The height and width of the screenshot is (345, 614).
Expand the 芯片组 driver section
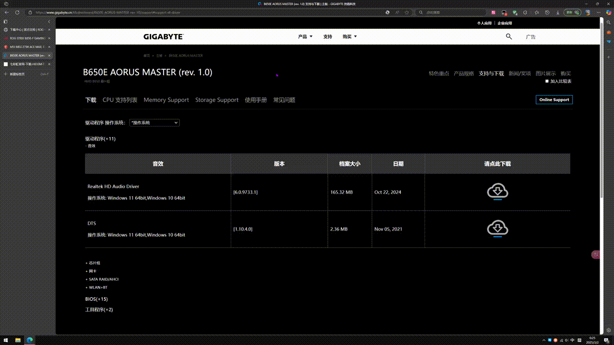point(93,263)
